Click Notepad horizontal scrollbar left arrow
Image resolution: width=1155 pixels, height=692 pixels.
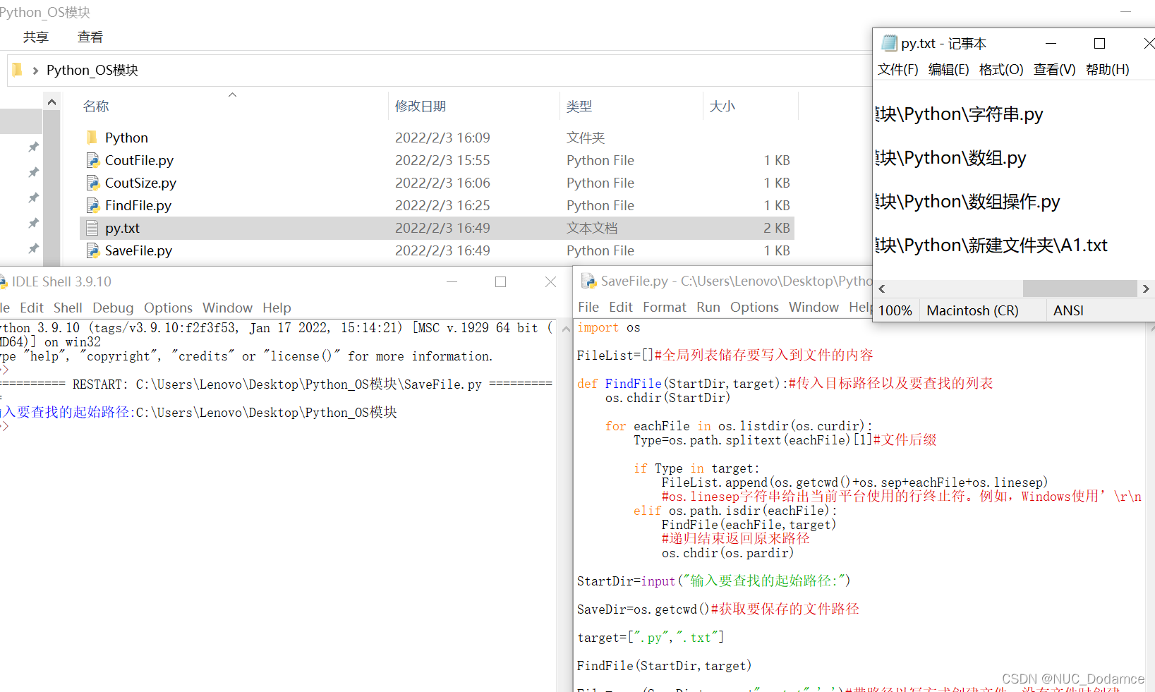pyautogui.click(x=882, y=289)
